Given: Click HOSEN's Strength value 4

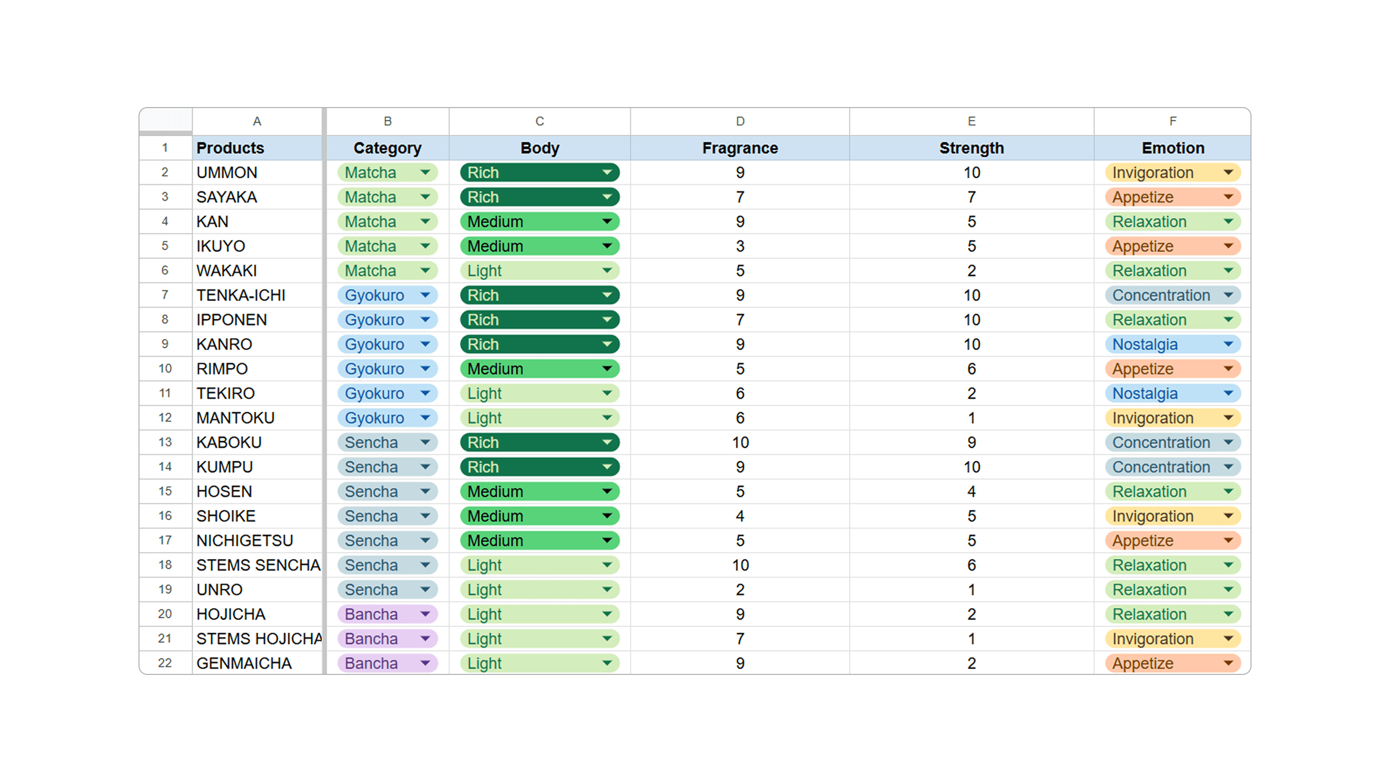Looking at the screenshot, I should (x=972, y=492).
